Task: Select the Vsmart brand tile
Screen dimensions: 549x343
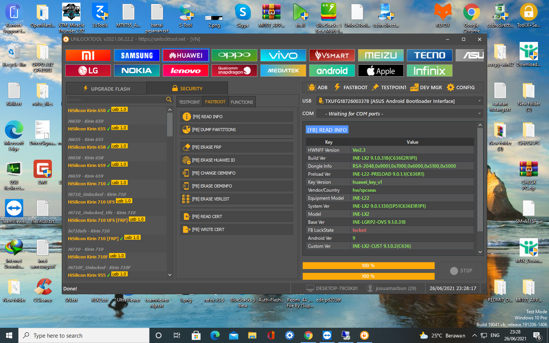Action: (332, 55)
